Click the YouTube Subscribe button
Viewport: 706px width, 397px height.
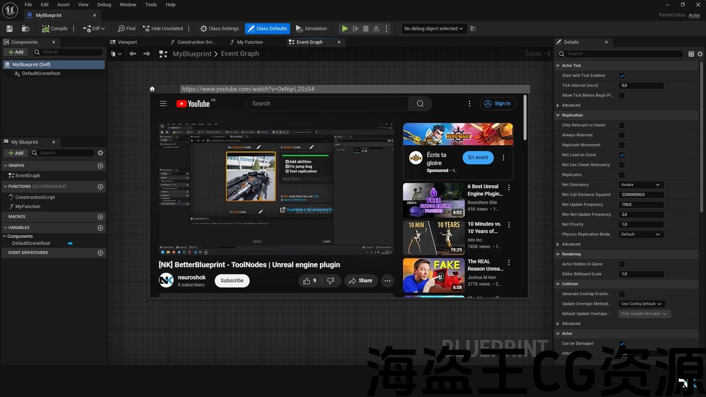tap(232, 281)
